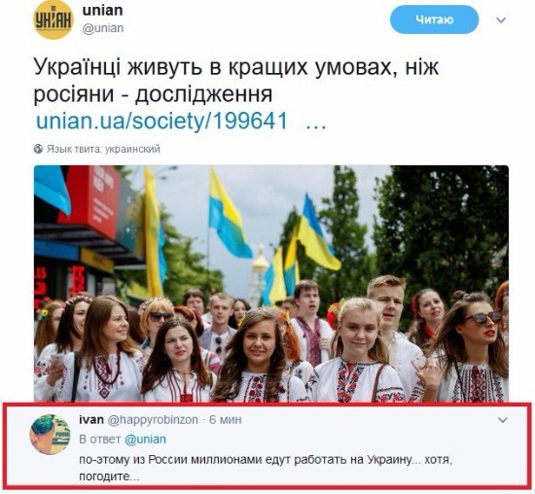535x494 pixels.
Task: Expand the reply options chevron
Action: pos(503,420)
